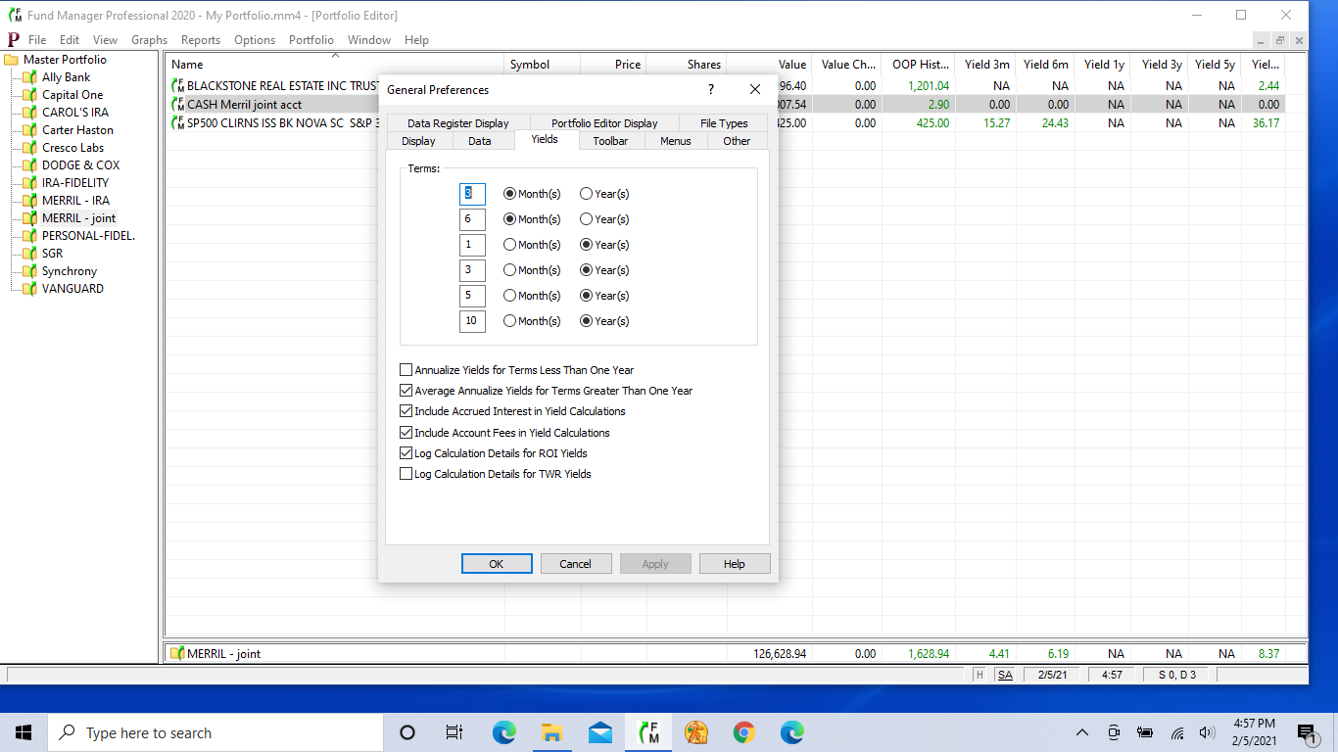Click the Name column header
Screen dimensions: 1338x752
335,65
